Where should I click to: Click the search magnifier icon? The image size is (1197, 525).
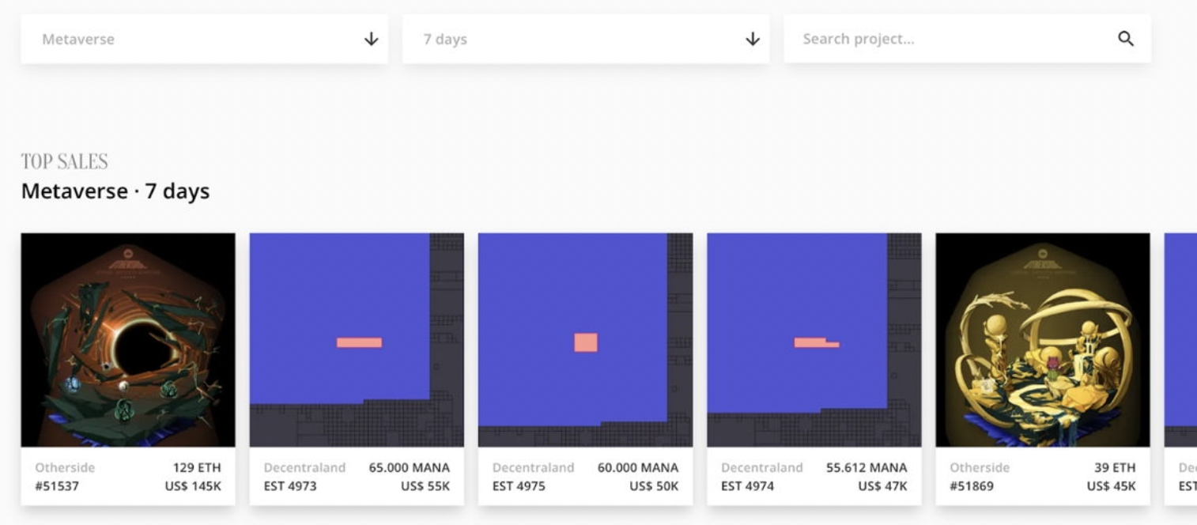click(x=1126, y=39)
